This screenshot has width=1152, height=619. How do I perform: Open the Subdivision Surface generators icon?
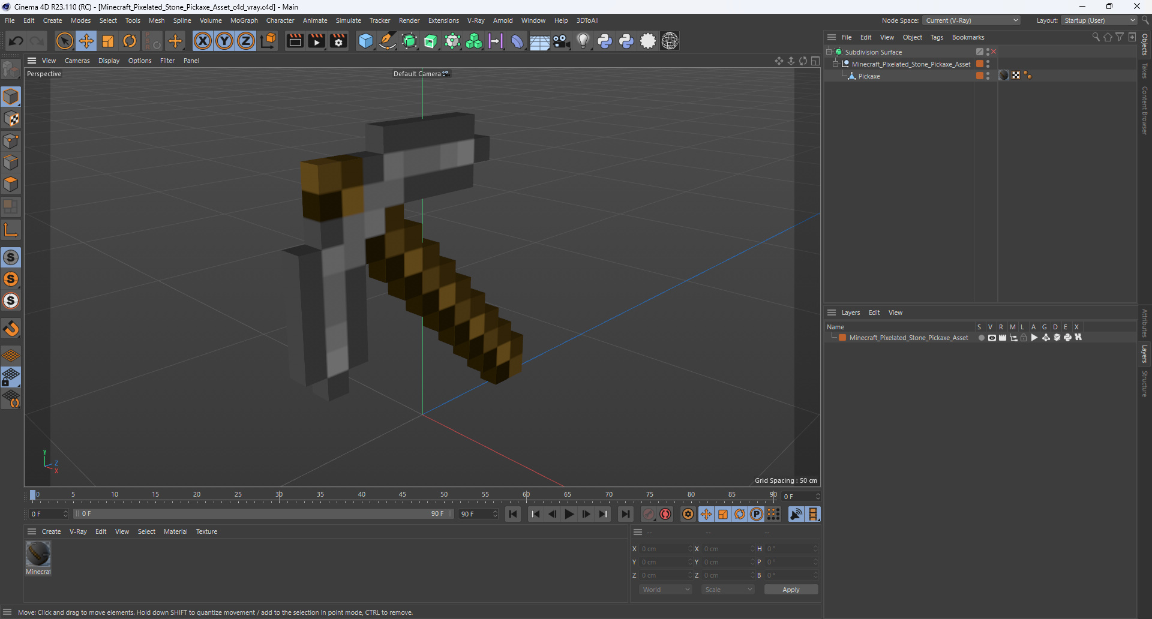pyautogui.click(x=409, y=41)
